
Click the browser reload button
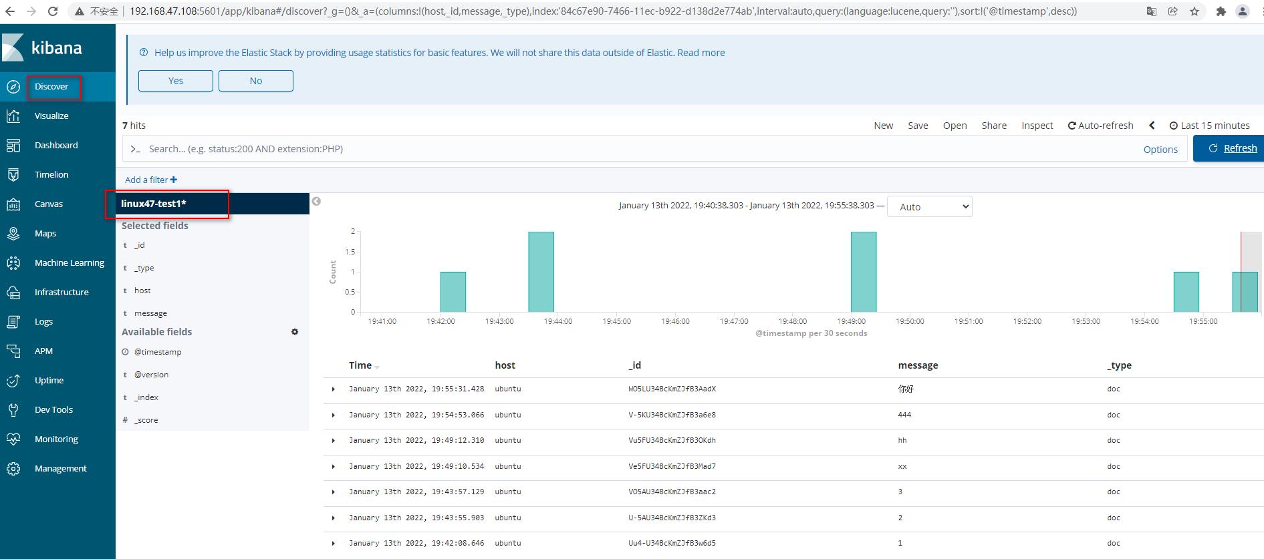pyautogui.click(x=53, y=11)
